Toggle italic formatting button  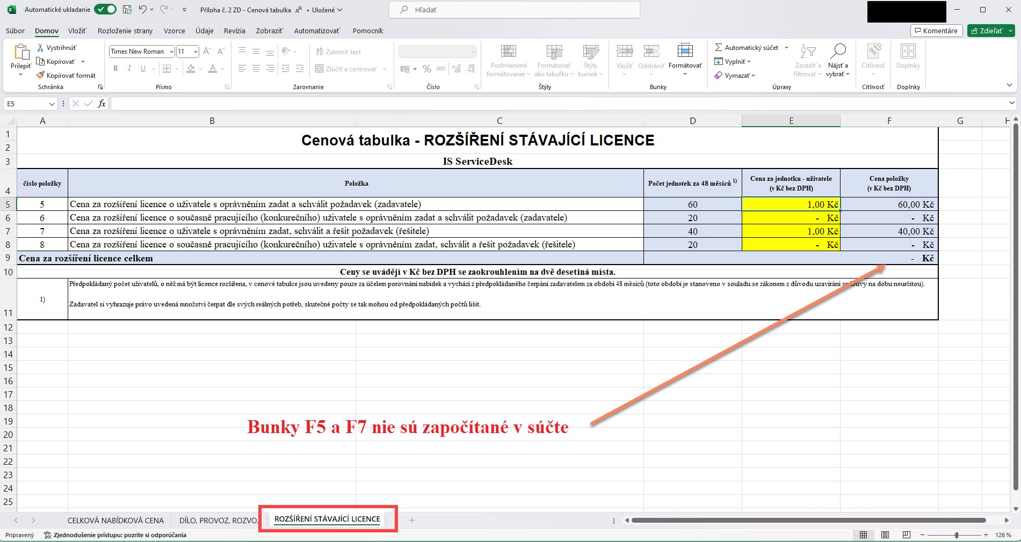(x=129, y=69)
